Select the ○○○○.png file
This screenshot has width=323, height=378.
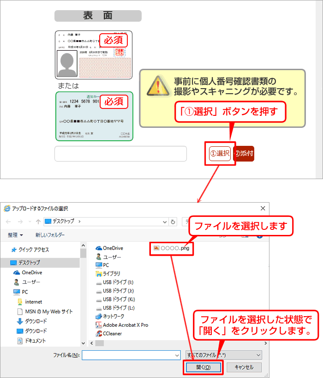173,248
